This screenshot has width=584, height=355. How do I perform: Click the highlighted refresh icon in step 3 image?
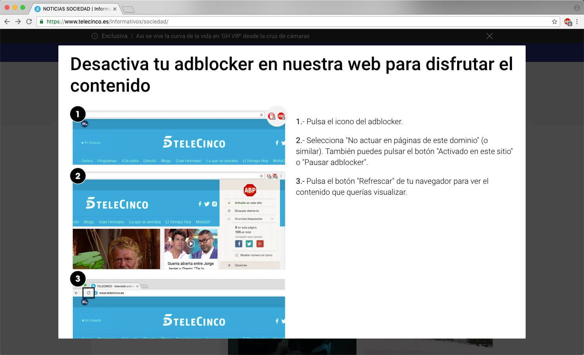pos(89,293)
